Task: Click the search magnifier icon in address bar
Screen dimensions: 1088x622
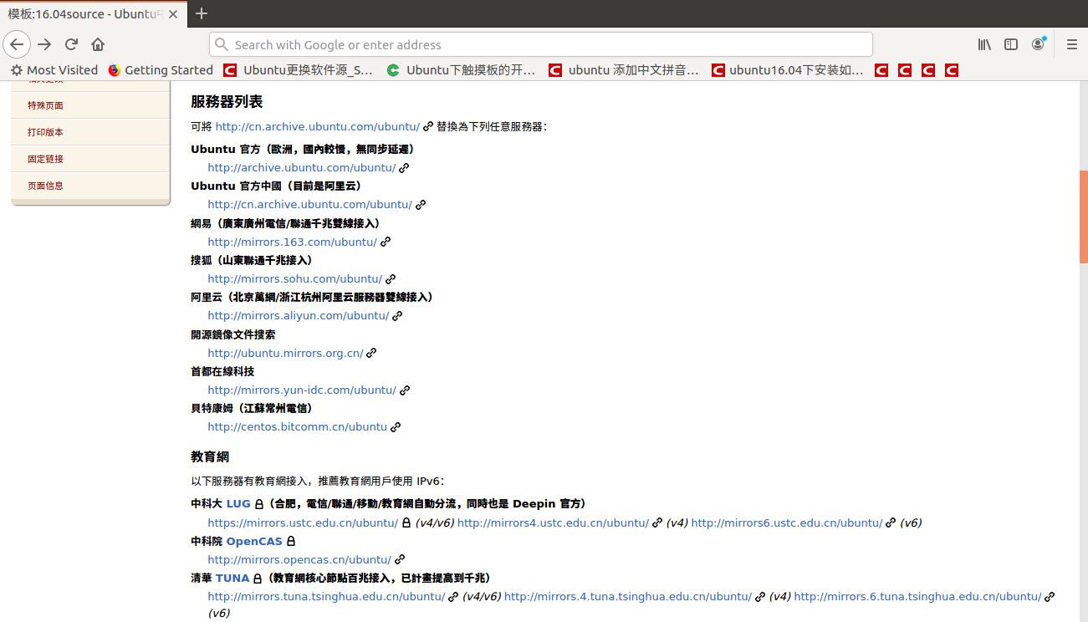Action: [x=222, y=45]
